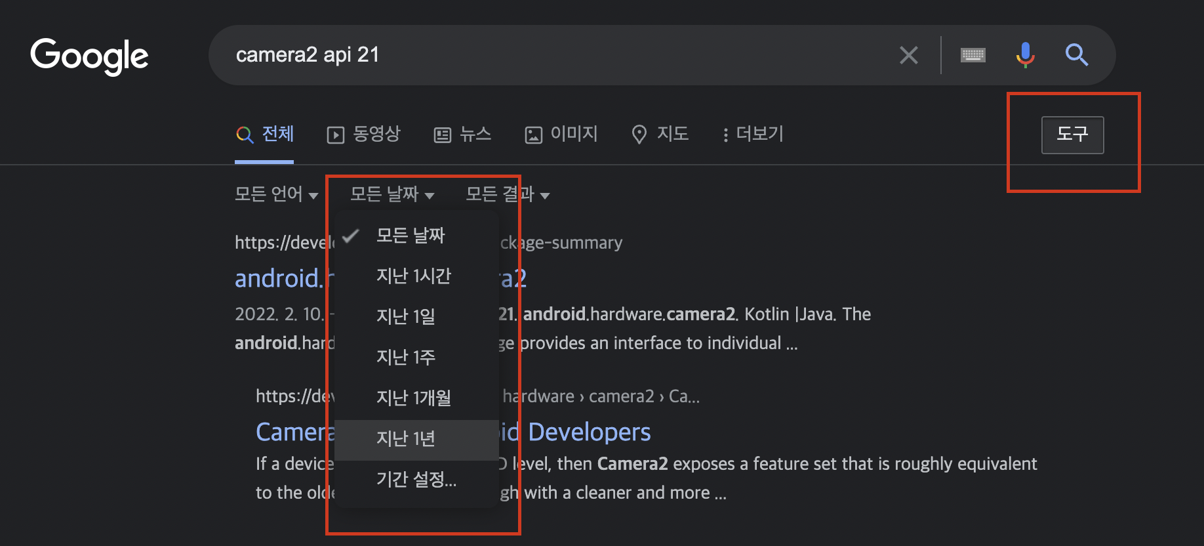Open 기간 설정... custom range option
Viewport: 1204px width, 546px height.
point(416,479)
